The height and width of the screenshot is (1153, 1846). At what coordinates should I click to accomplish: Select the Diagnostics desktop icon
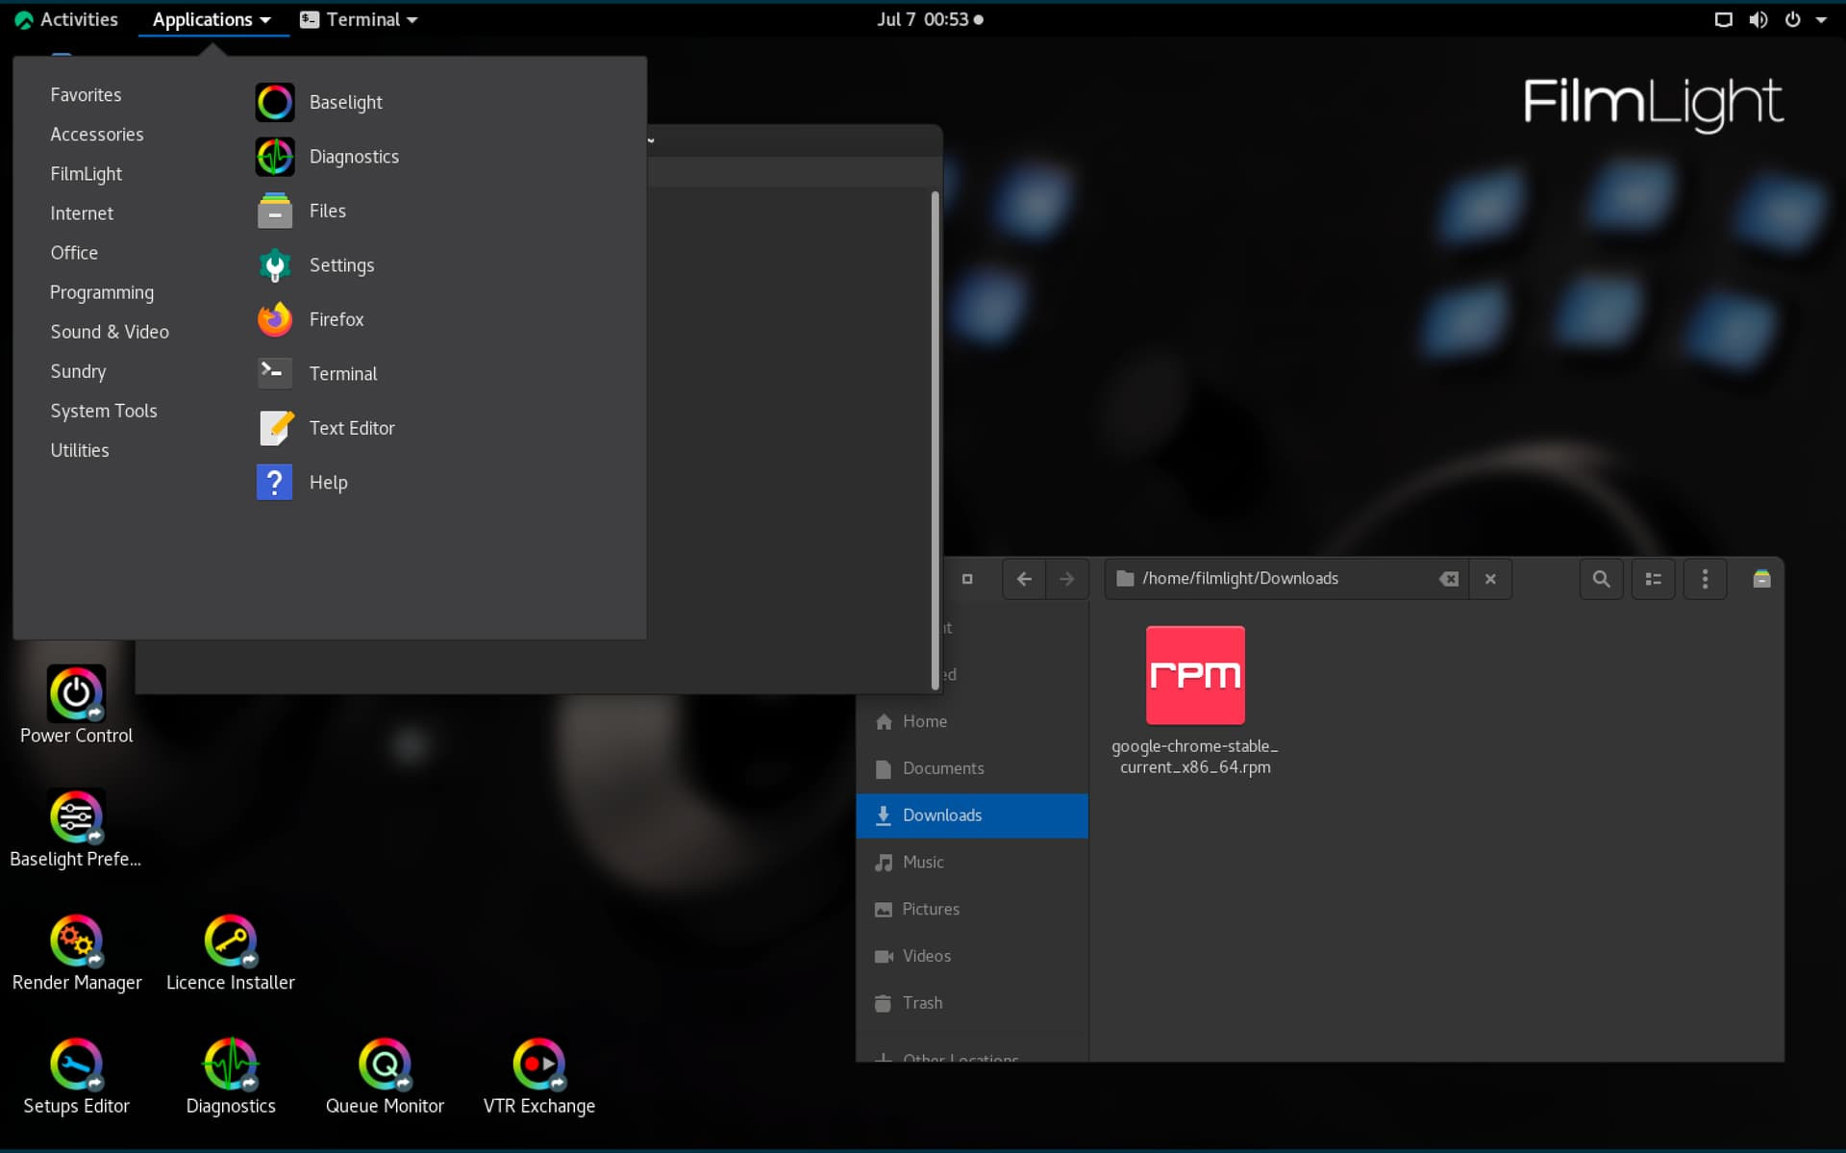230,1076
